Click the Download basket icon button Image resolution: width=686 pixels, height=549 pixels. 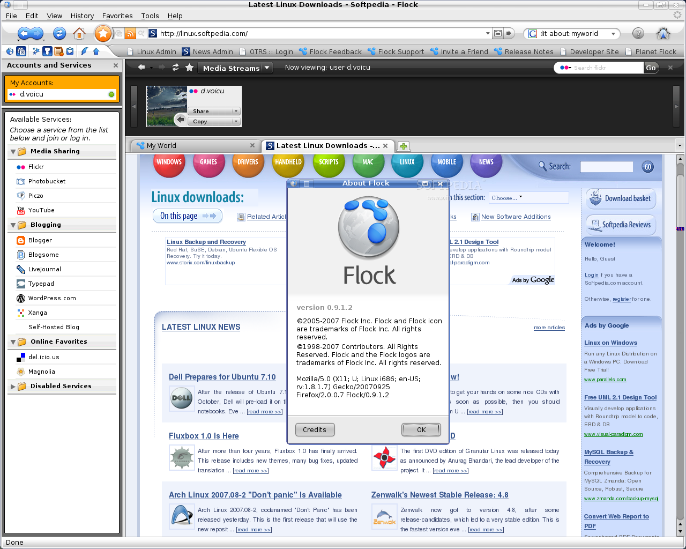621,198
